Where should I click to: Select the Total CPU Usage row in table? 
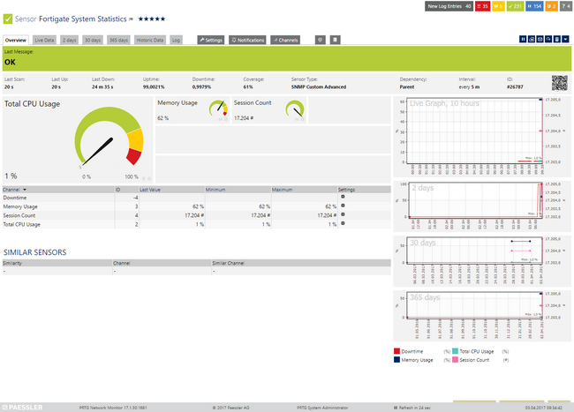pos(197,224)
